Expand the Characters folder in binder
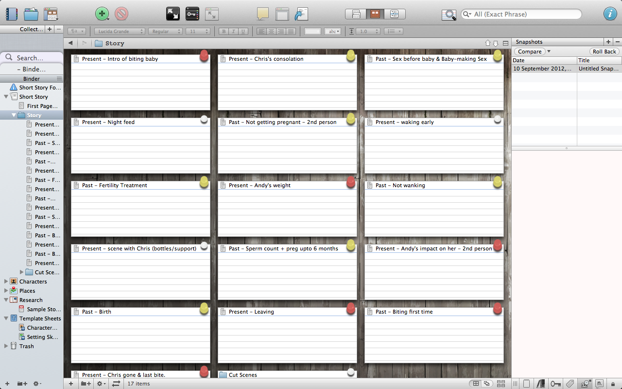The image size is (622, 389). (x=6, y=282)
